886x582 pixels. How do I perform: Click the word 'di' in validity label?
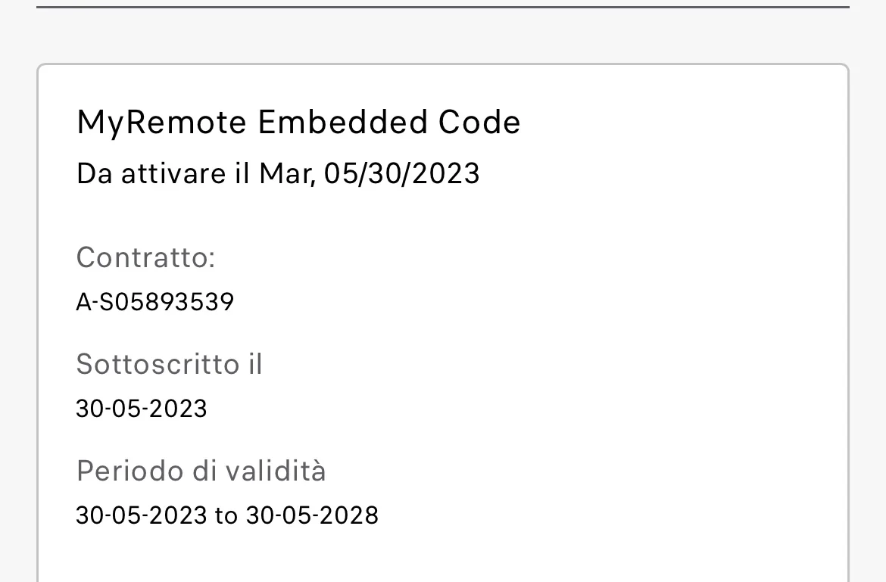[x=204, y=472]
